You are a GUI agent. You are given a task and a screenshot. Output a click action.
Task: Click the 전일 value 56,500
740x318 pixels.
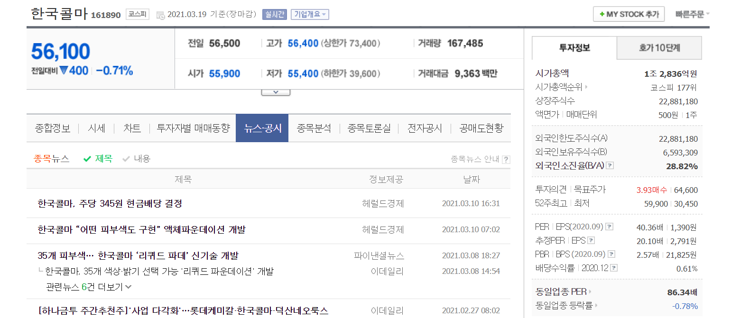[x=224, y=44]
